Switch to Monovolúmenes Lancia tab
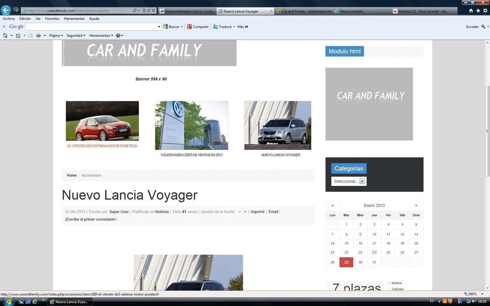 187,11
